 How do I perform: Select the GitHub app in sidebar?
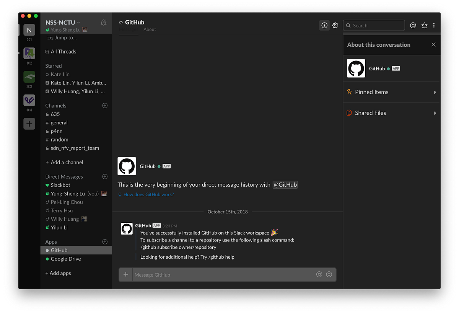[76, 250]
